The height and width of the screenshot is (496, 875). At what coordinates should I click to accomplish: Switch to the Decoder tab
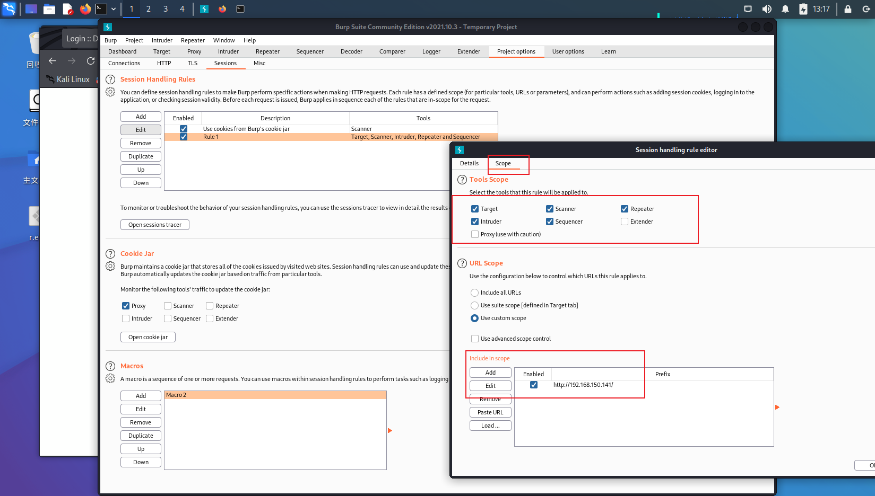tap(351, 51)
